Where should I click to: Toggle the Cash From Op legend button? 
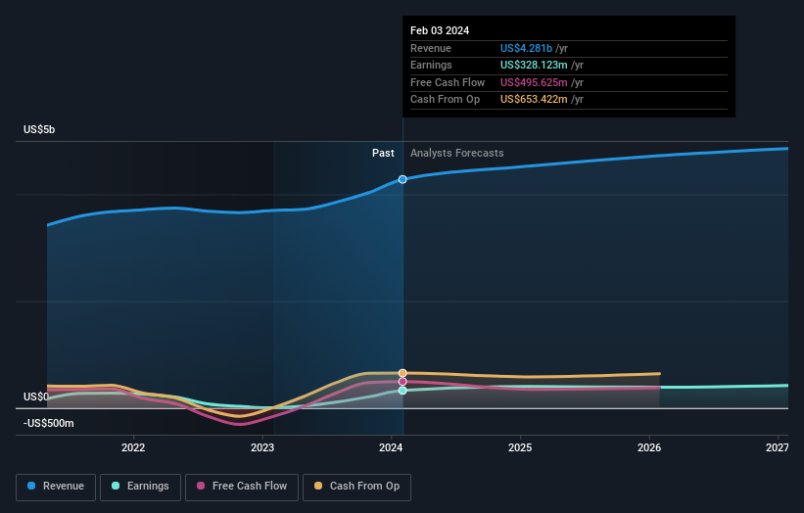point(356,487)
